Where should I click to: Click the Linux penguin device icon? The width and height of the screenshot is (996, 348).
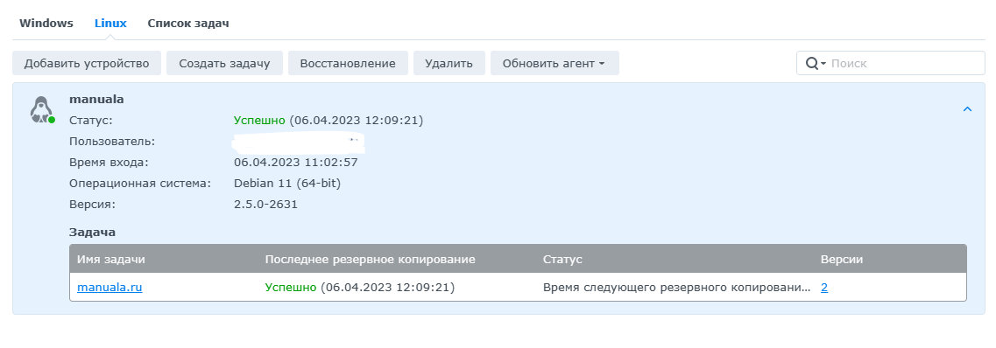click(x=42, y=109)
